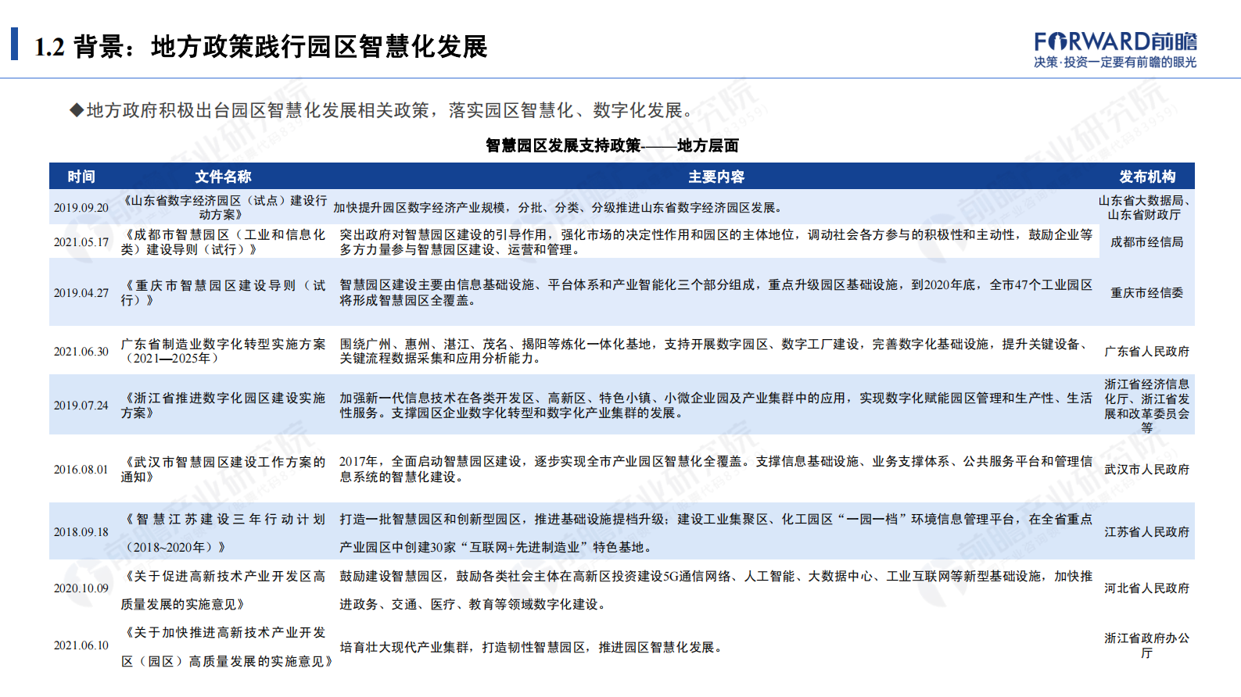Select date cell '2021.06.10'
This screenshot has width=1241, height=697.
point(81,645)
